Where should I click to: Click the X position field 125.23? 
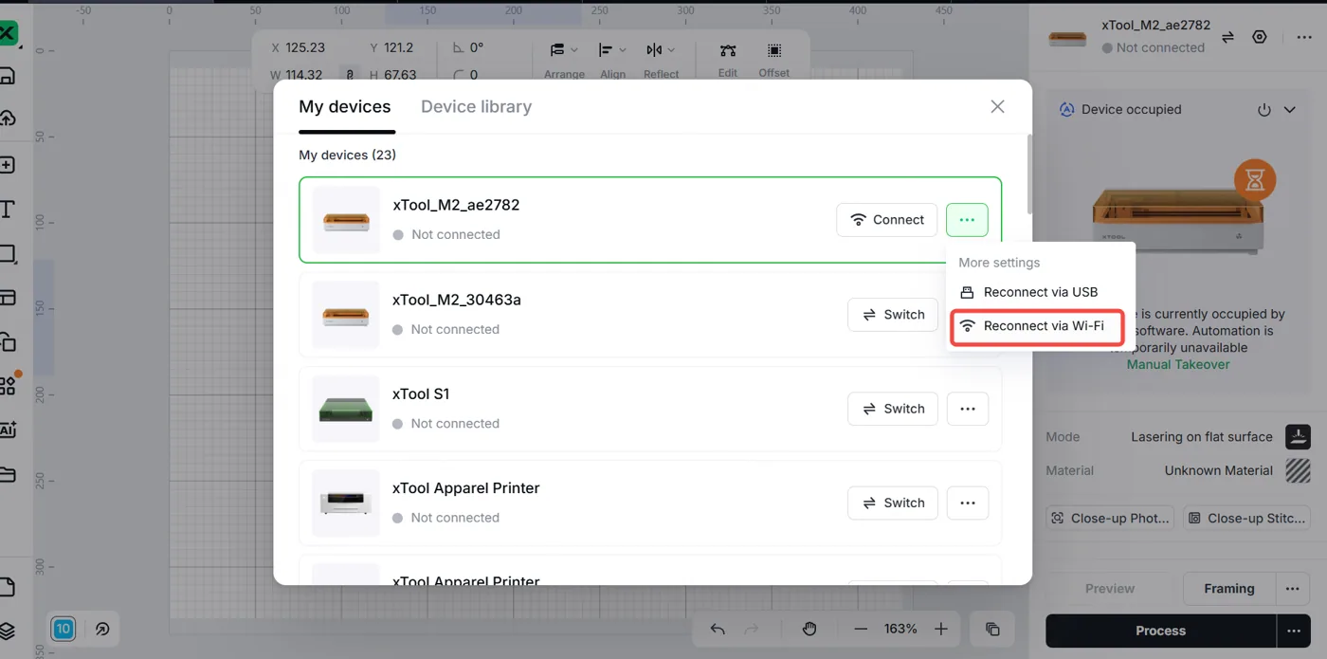[x=305, y=47]
